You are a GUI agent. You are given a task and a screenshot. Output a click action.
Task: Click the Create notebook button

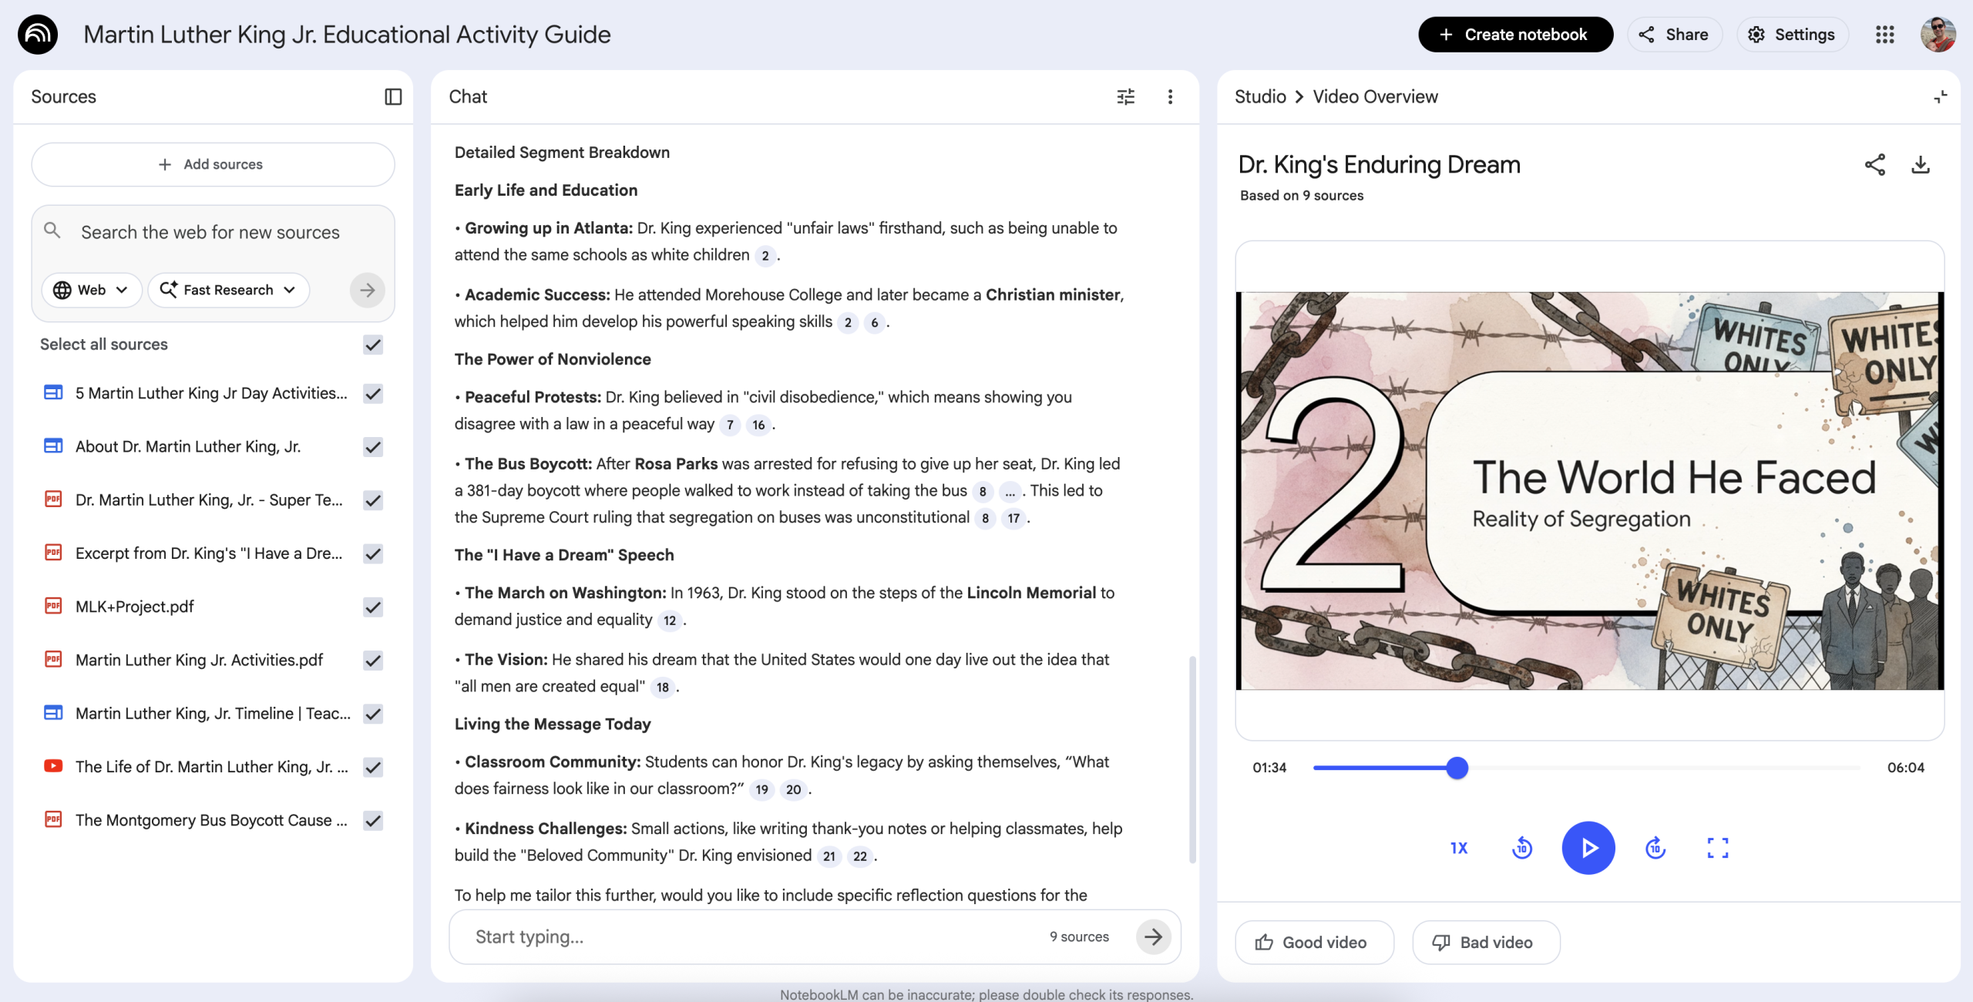click(1514, 35)
